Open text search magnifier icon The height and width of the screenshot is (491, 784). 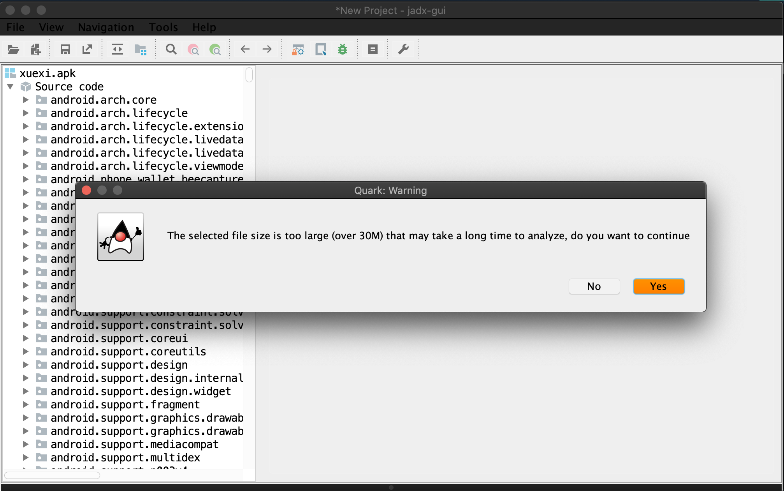(171, 49)
